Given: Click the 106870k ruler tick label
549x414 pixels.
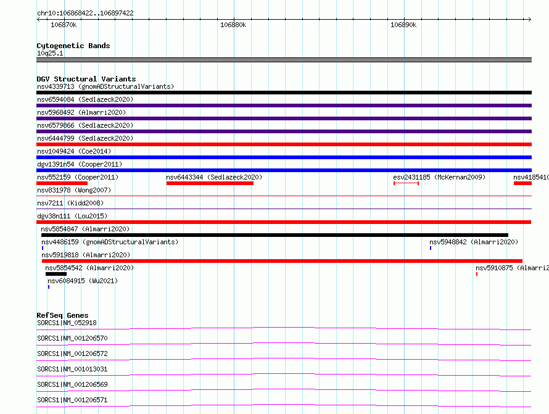Looking at the screenshot, I should click(x=64, y=25).
